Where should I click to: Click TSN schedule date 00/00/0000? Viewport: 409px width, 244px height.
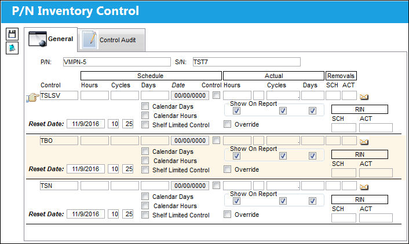point(190,186)
